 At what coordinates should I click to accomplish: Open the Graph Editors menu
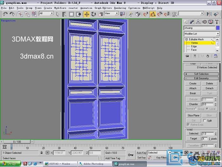coord(103,8)
